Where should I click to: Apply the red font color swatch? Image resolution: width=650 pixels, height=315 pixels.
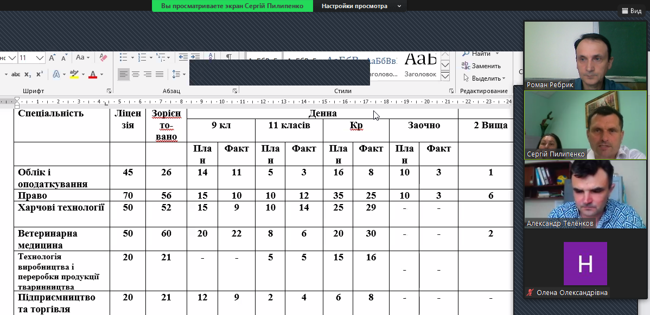pos(93,74)
